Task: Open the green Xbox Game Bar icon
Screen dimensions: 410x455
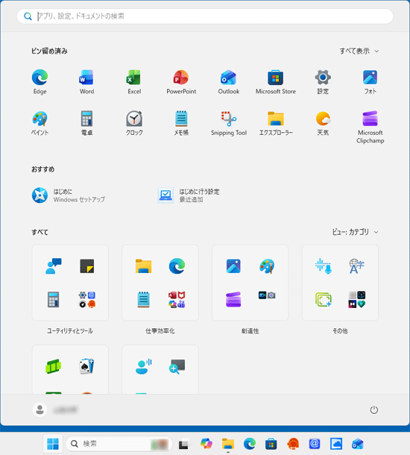Action: pyautogui.click(x=54, y=366)
